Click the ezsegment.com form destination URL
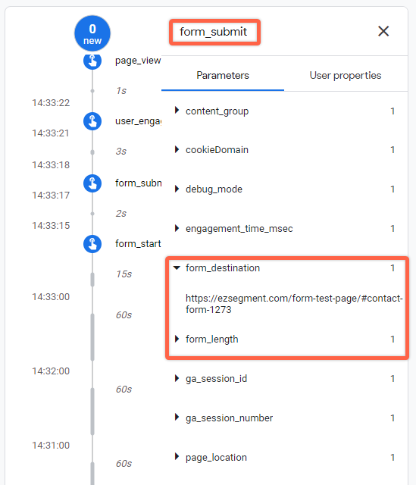 coord(294,304)
